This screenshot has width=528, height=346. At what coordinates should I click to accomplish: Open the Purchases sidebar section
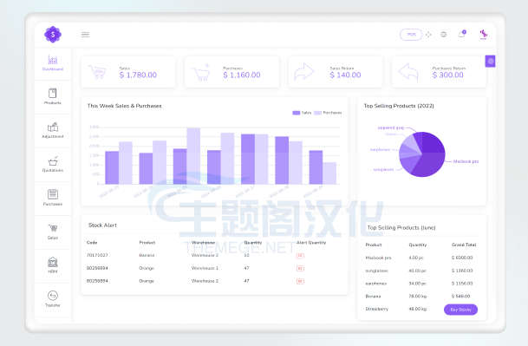tap(53, 198)
